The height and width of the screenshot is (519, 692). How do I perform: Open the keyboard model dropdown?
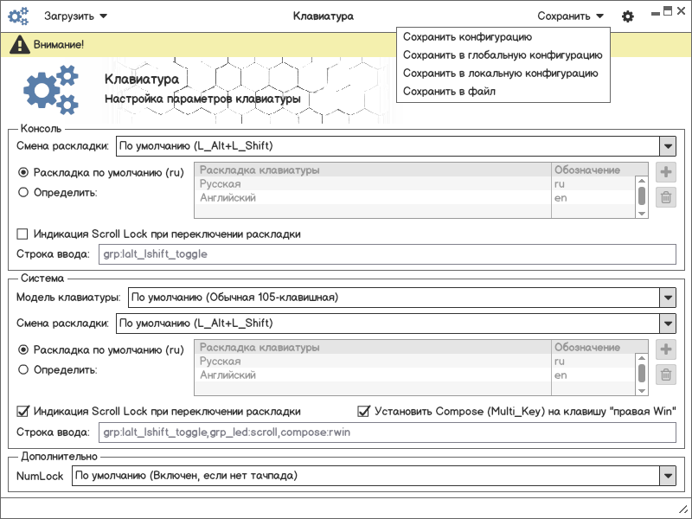click(x=666, y=298)
